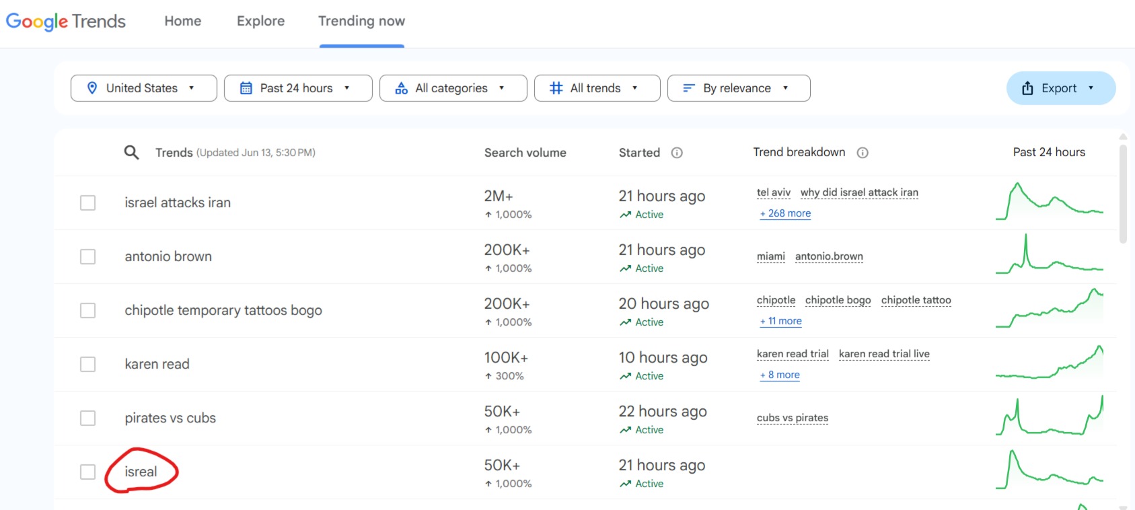1135x510 pixels.
Task: Open the tel aviv breakdown term
Action: pos(774,192)
